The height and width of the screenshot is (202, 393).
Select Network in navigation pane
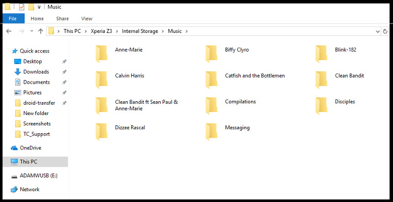pyautogui.click(x=29, y=190)
